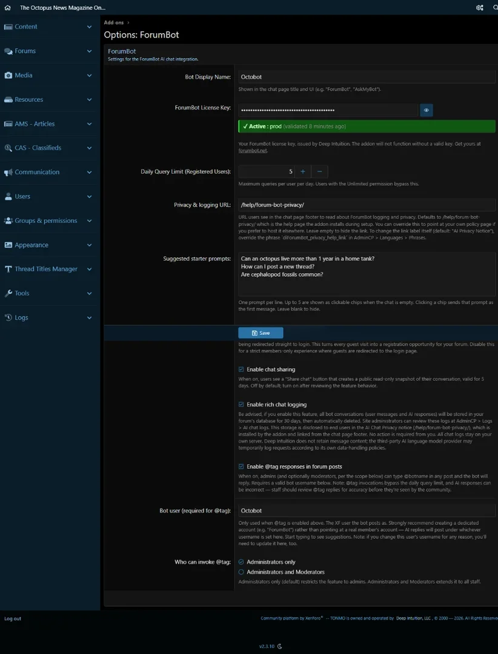Viewport: 498px width, 654px height.
Task: Expand the Tools menu chevron
Action: click(89, 293)
